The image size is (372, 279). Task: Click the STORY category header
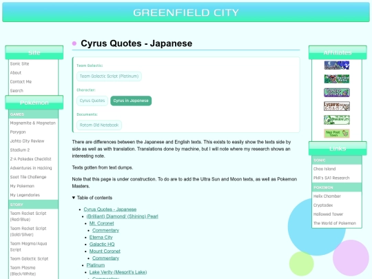33,205
